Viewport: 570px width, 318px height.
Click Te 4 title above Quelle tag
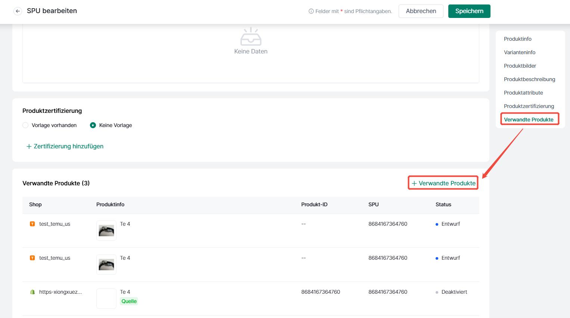[125, 292]
